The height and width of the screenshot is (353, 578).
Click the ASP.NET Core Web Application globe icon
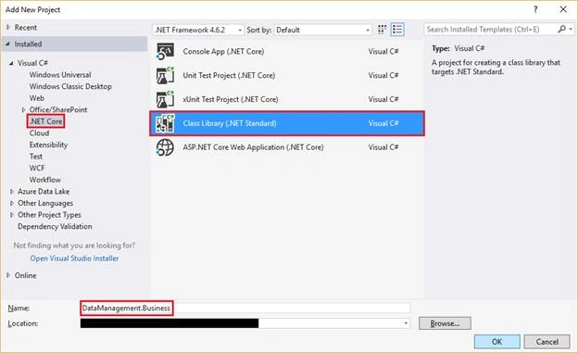pos(165,147)
